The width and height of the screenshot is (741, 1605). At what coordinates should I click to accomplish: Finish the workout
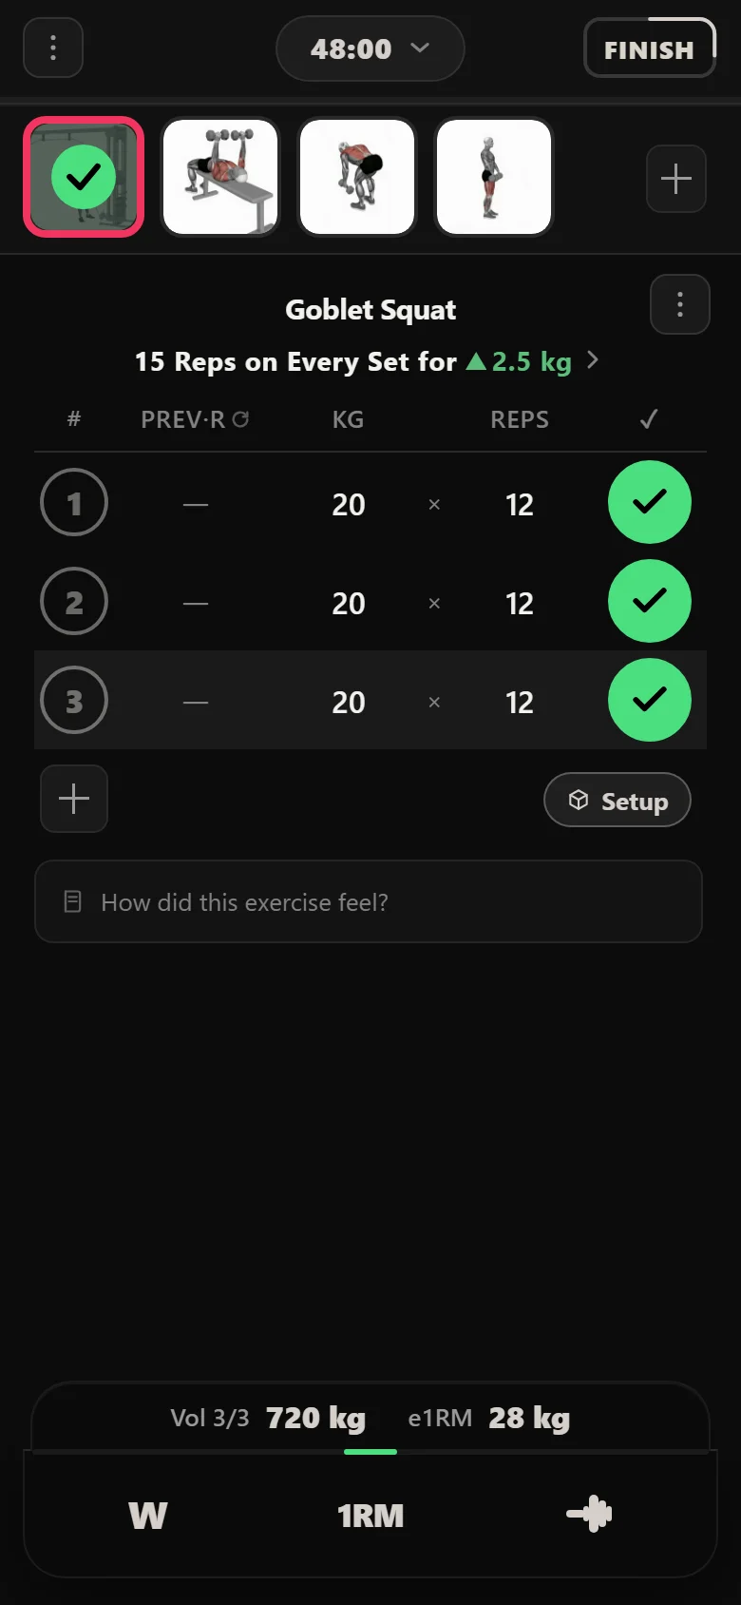650,48
